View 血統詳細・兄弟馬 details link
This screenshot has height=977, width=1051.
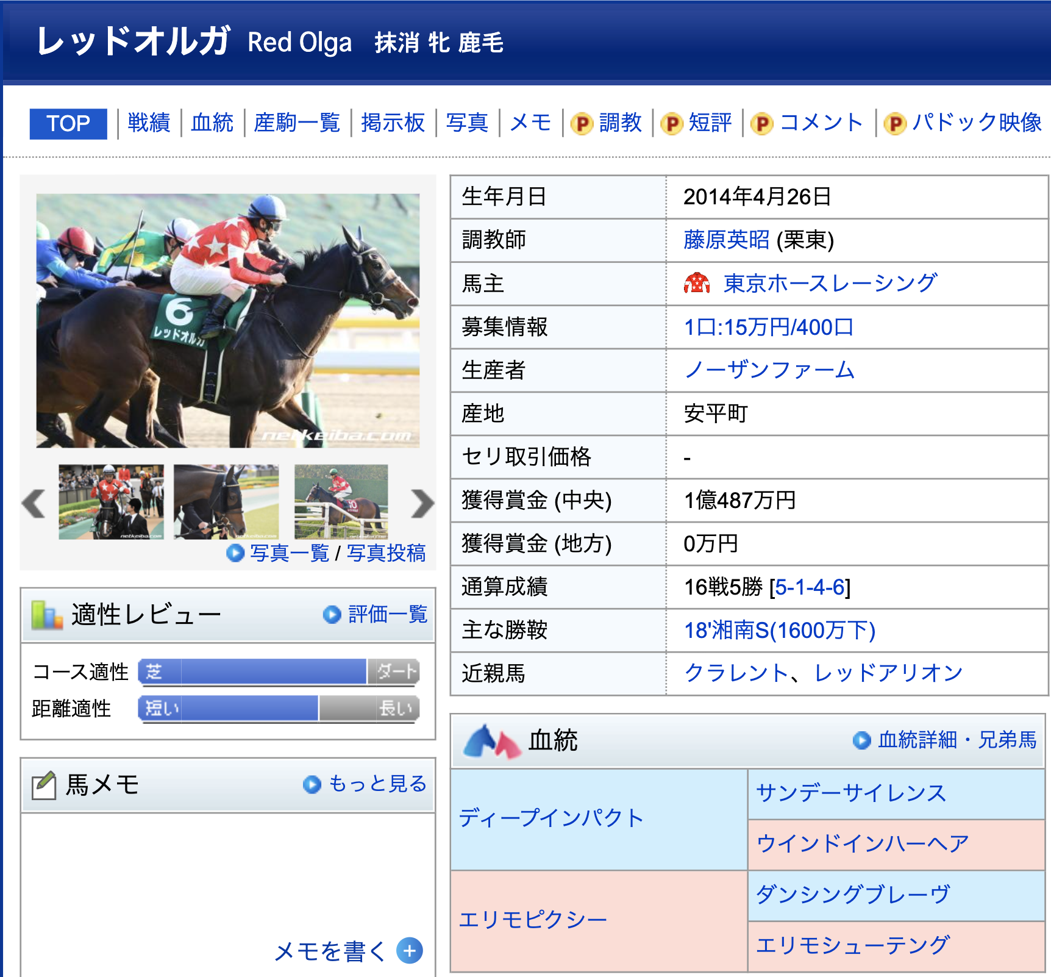pos(957,740)
